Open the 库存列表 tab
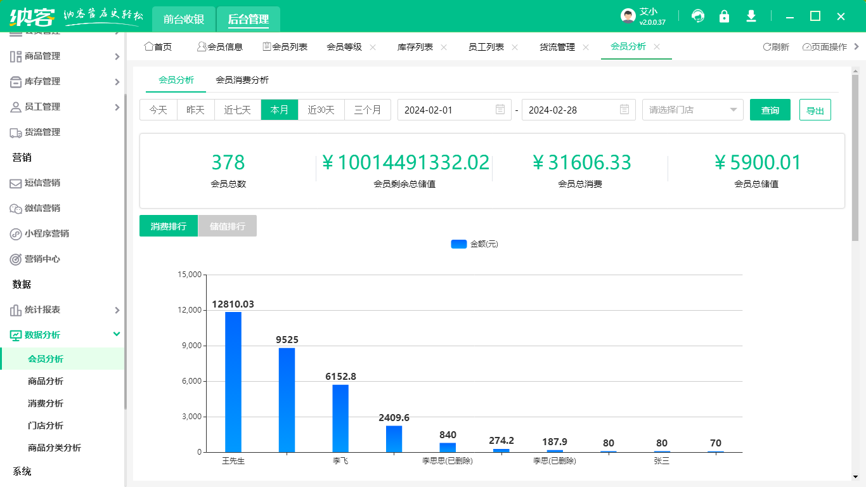 [x=415, y=47]
